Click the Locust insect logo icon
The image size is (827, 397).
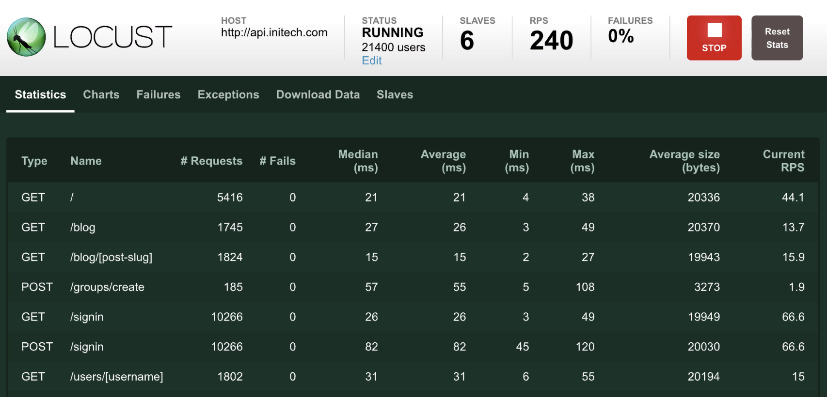[x=26, y=37]
